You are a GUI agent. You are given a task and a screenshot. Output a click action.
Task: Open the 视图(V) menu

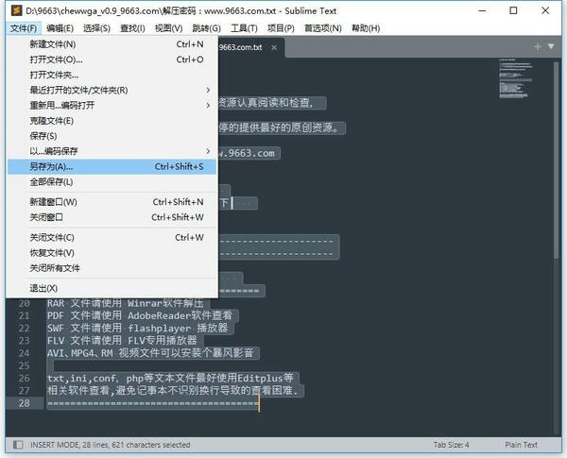[168, 28]
